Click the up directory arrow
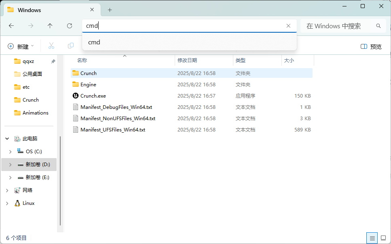The height and width of the screenshot is (244, 391). (x=50, y=26)
